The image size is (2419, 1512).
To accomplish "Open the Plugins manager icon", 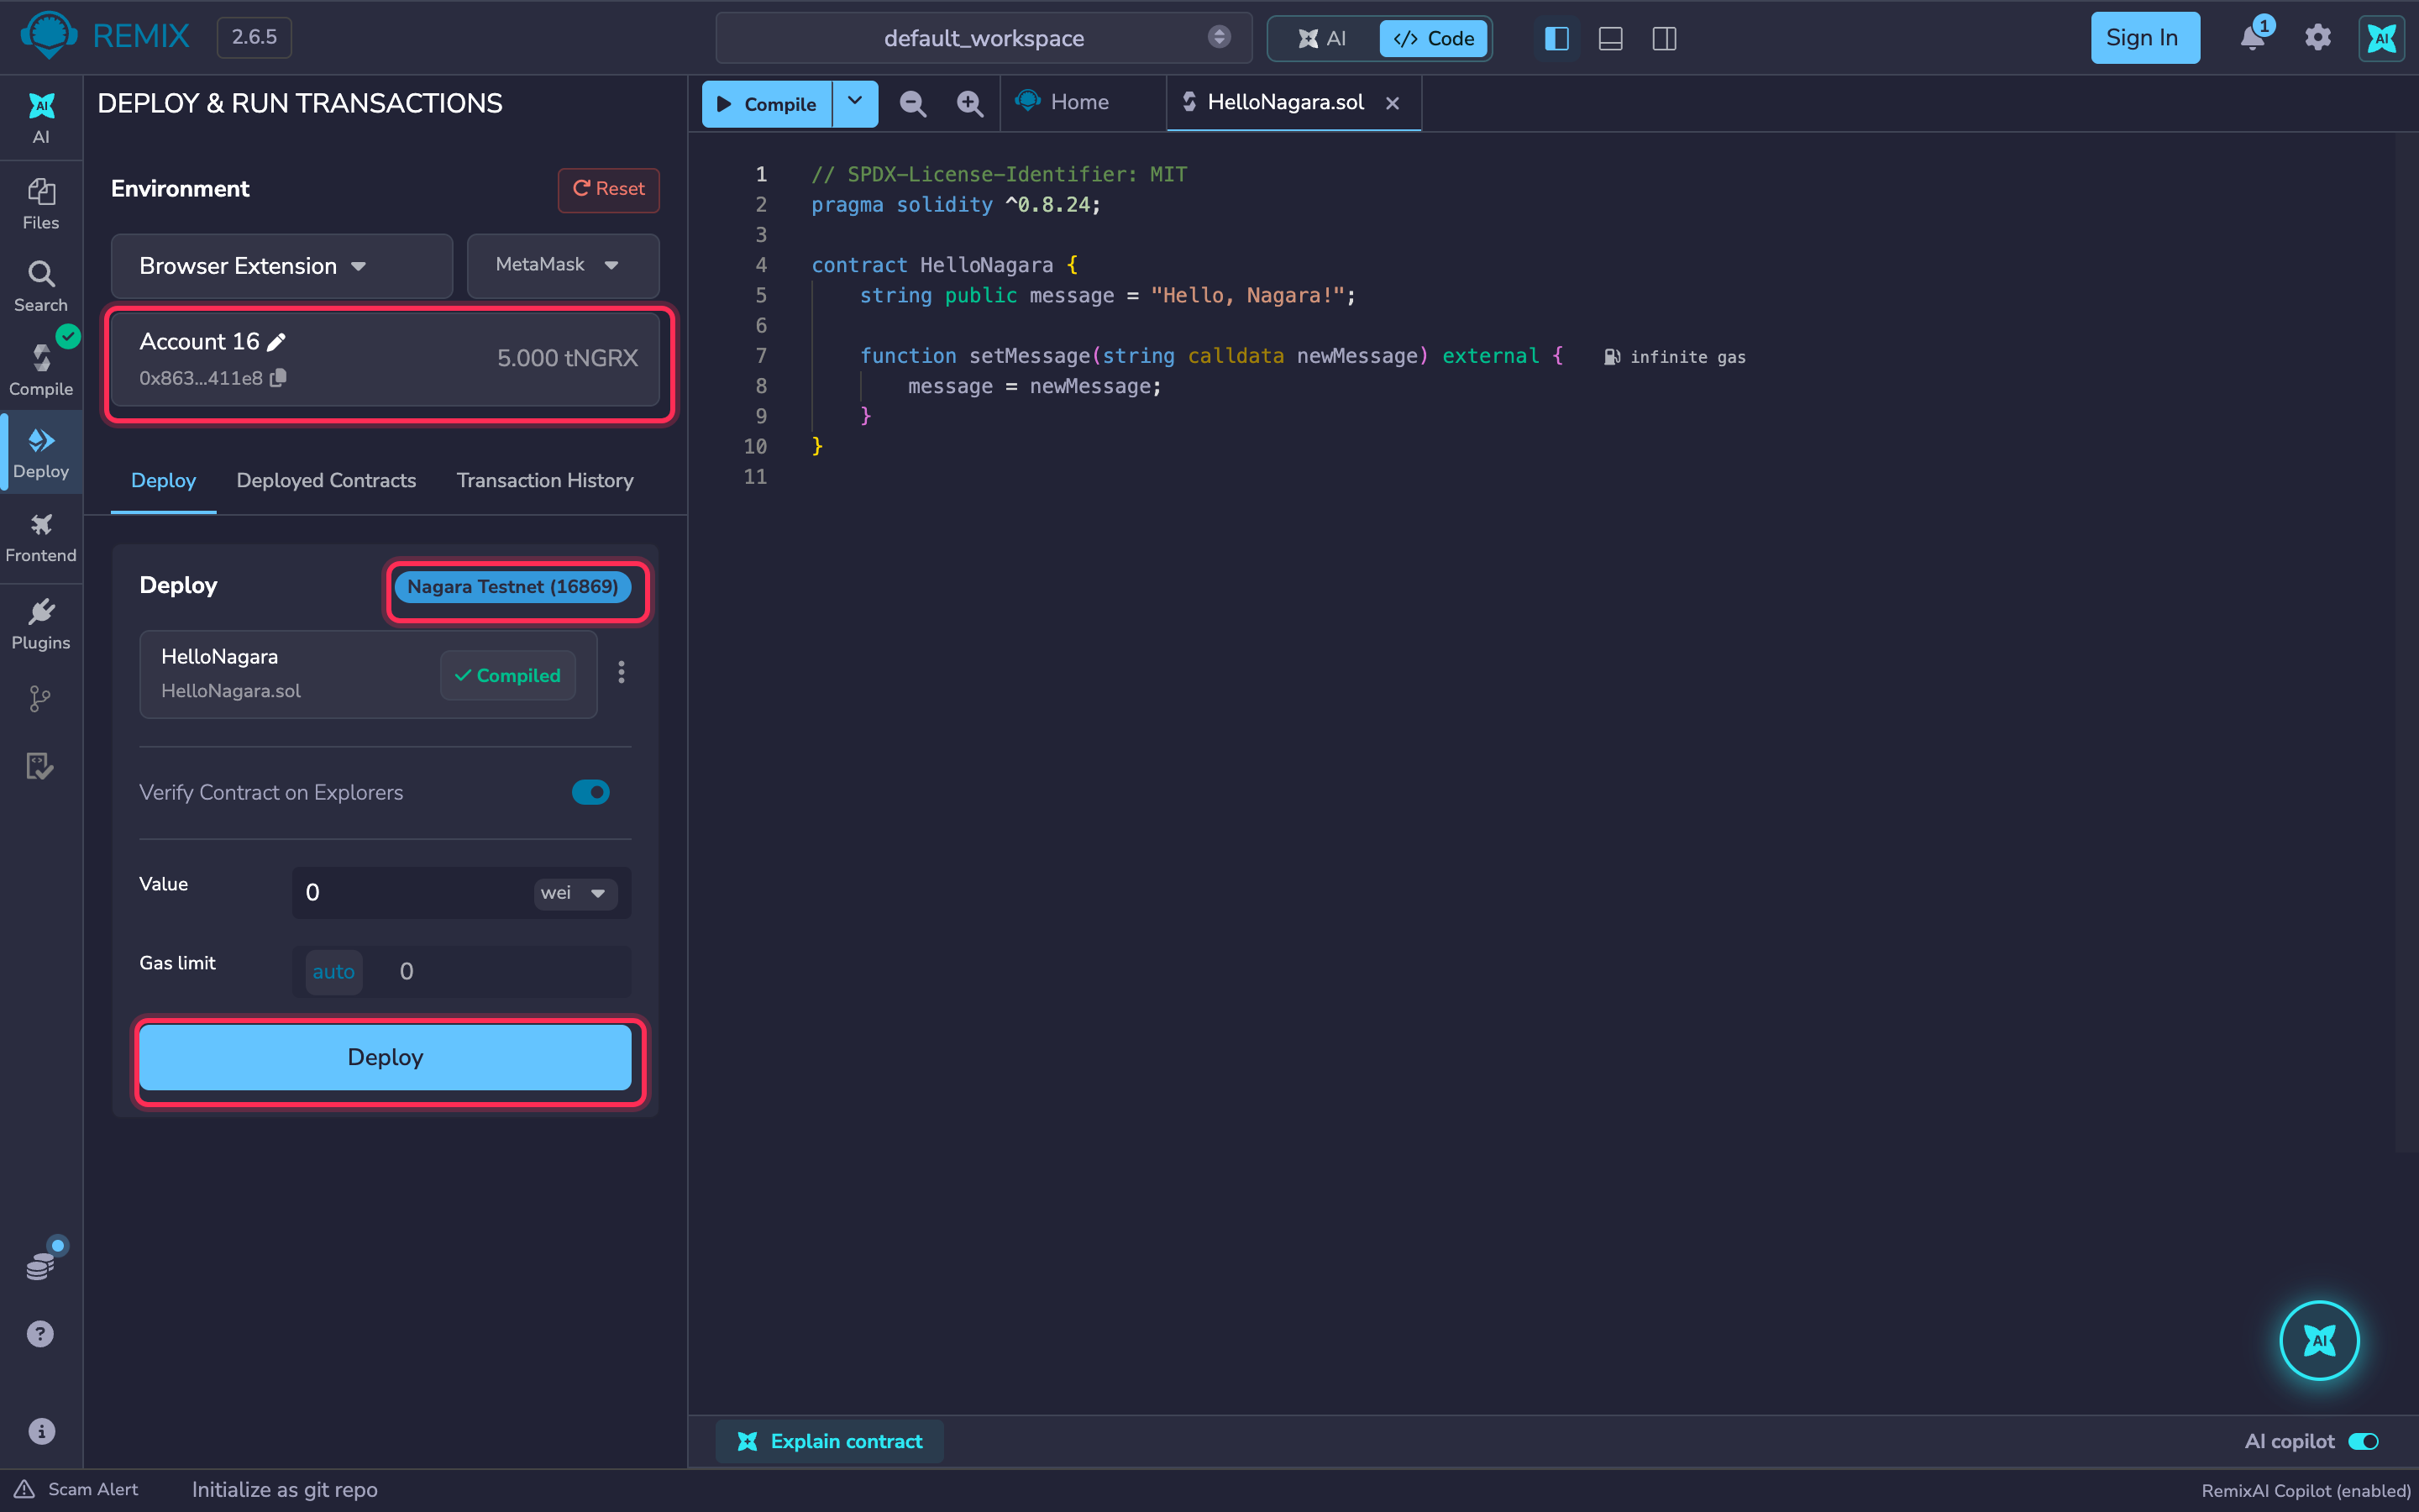I will coord(41,623).
